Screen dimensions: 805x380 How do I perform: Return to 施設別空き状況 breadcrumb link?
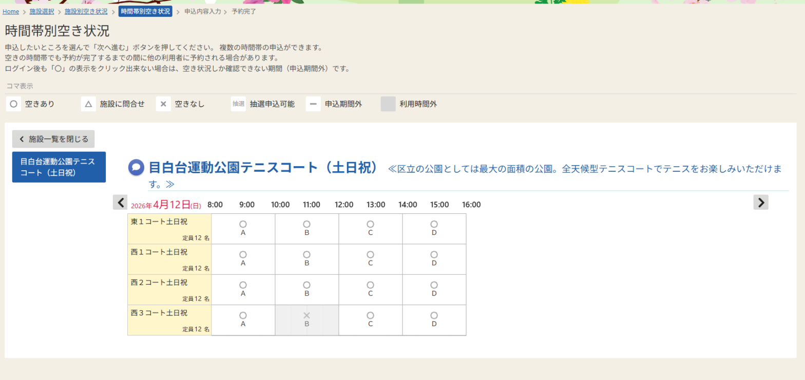tap(86, 11)
